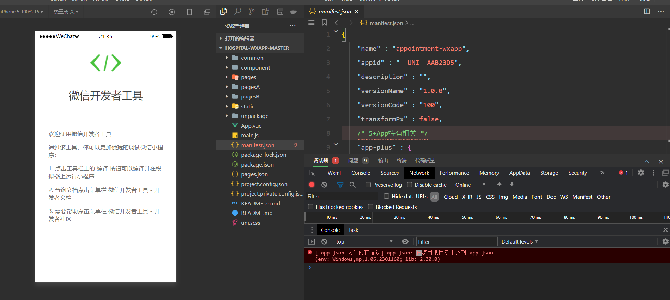Collapse the debugger panel with up chevron
The height and width of the screenshot is (300, 670).
click(647, 161)
